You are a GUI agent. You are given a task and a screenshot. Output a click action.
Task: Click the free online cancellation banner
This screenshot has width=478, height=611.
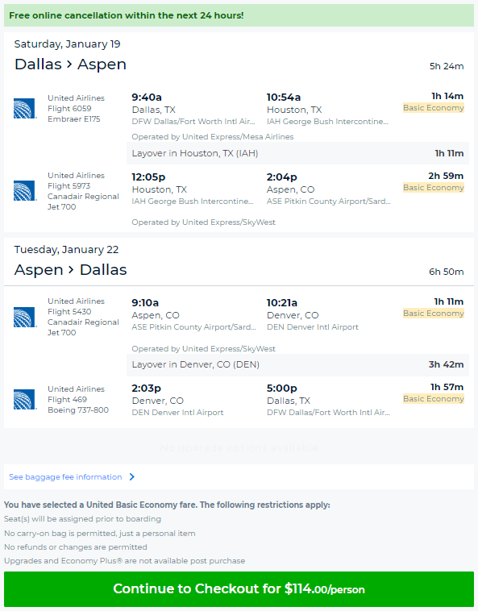click(x=239, y=15)
